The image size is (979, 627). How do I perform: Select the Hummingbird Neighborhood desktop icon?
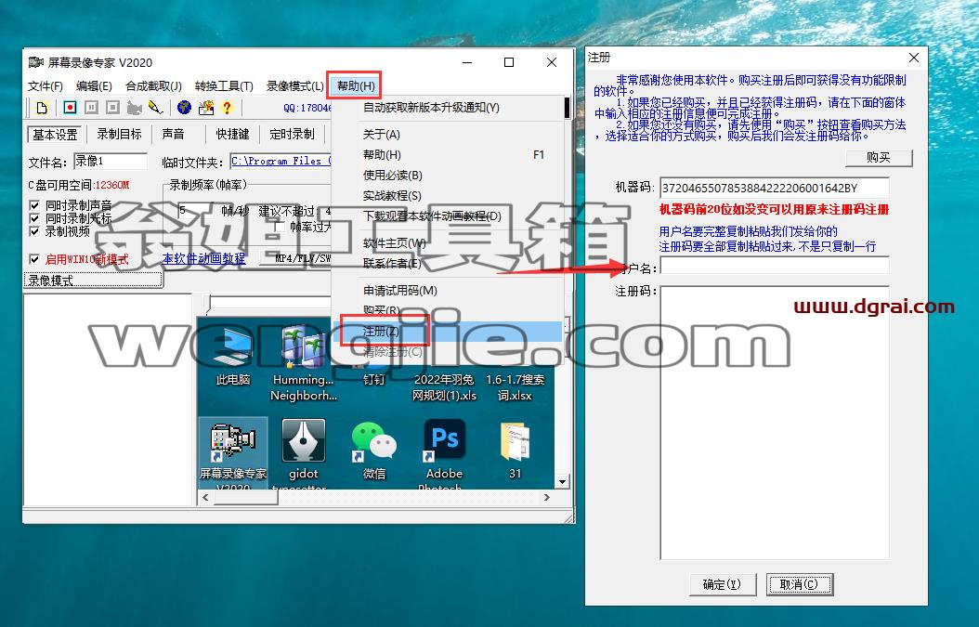click(304, 363)
